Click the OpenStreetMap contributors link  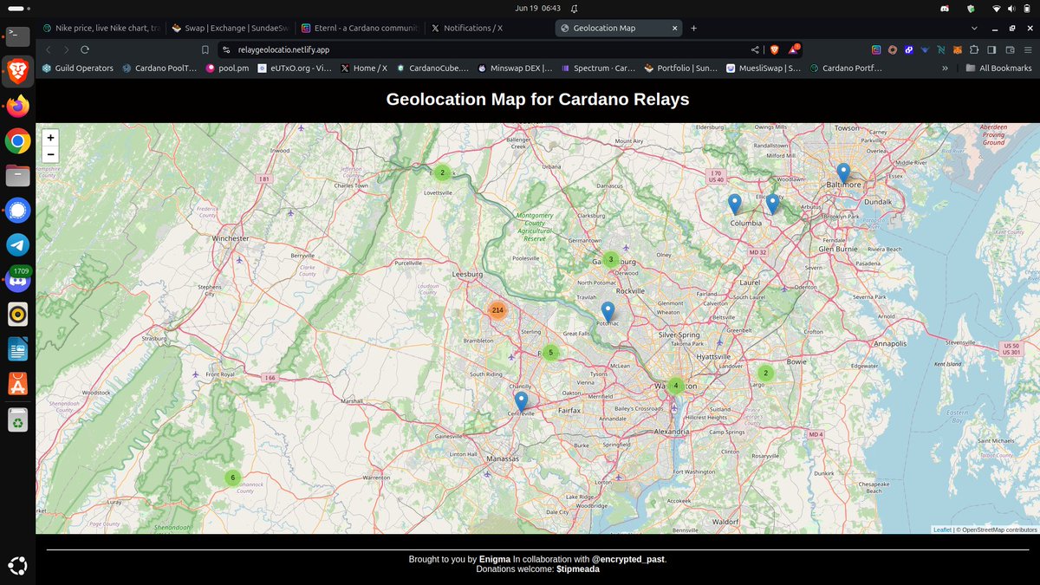pos(998,529)
